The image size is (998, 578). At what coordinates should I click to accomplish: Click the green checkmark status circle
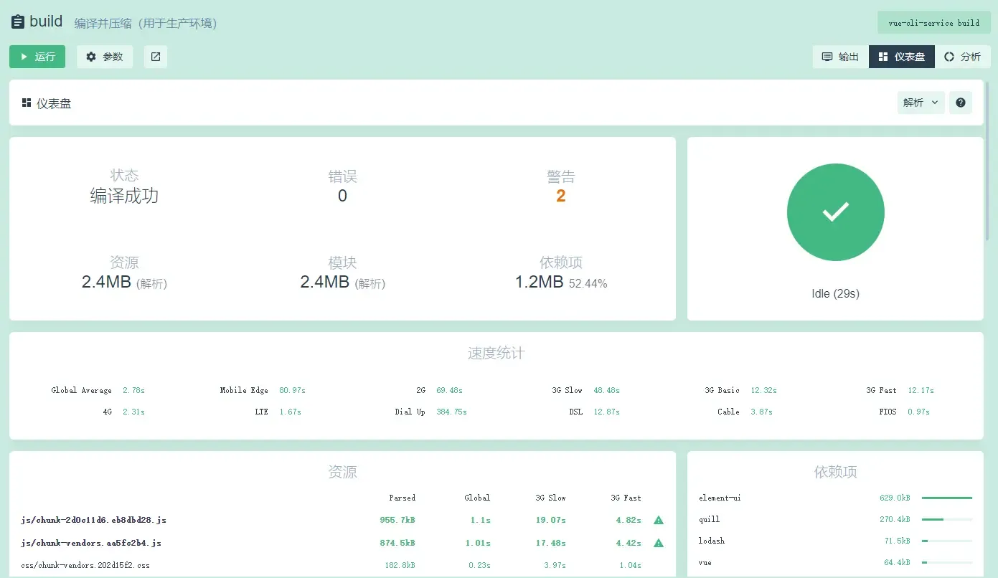pos(835,212)
